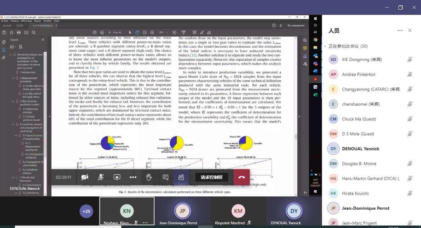Click the Acrobat zoom out icon
The height and width of the screenshot is (228, 421).
[x=145, y=33]
